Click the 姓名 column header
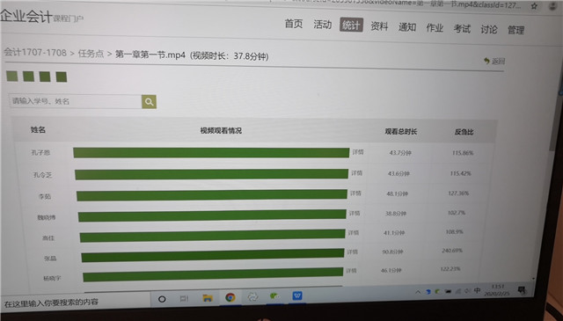Viewport: 563px width, 321px height. (38, 130)
